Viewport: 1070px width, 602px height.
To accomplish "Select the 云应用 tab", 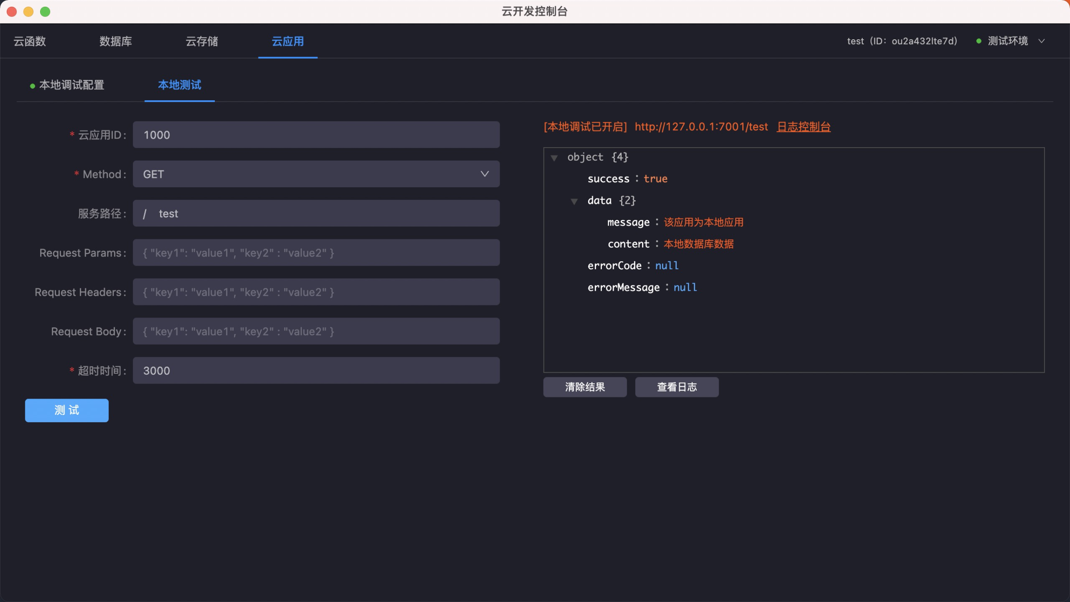I will tap(288, 41).
